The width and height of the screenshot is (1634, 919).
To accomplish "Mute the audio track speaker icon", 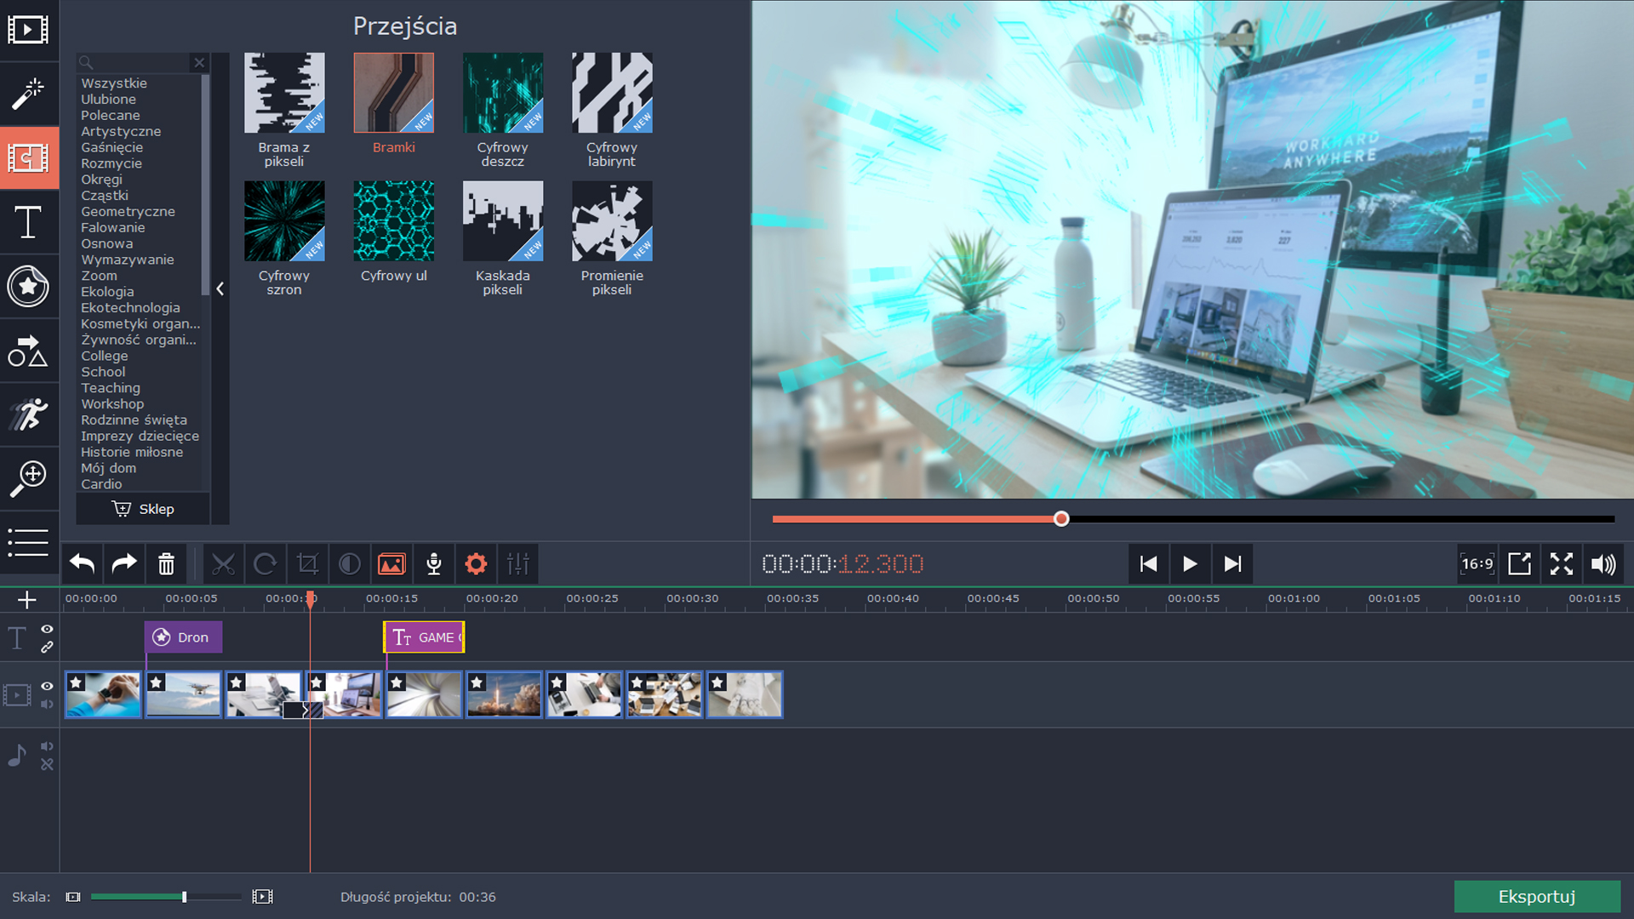I will pos(47,746).
